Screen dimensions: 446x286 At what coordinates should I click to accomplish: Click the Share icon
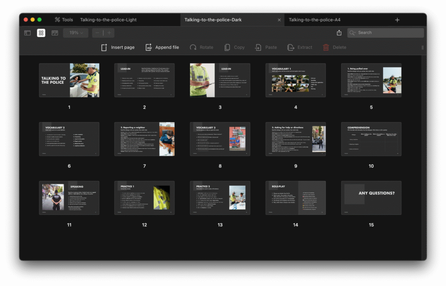(x=339, y=33)
